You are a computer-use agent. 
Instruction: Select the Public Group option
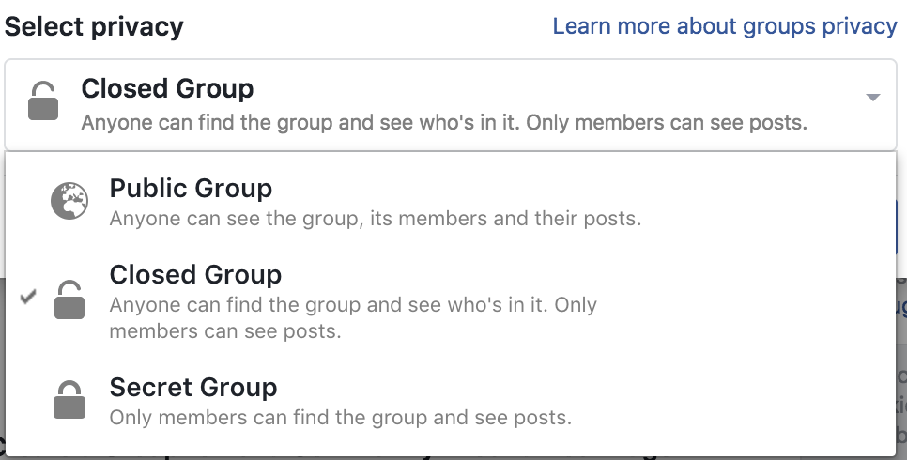[191, 189]
